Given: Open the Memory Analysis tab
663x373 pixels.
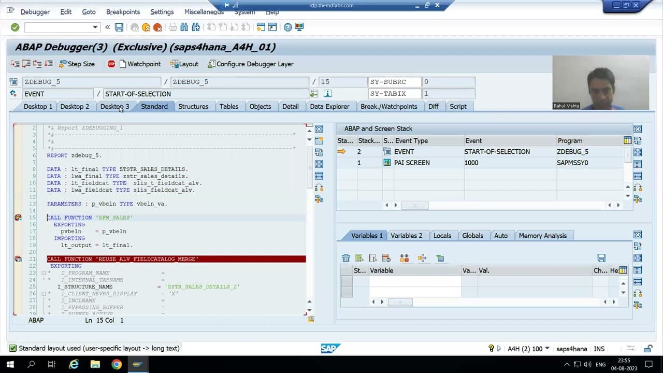Looking at the screenshot, I should [542, 235].
